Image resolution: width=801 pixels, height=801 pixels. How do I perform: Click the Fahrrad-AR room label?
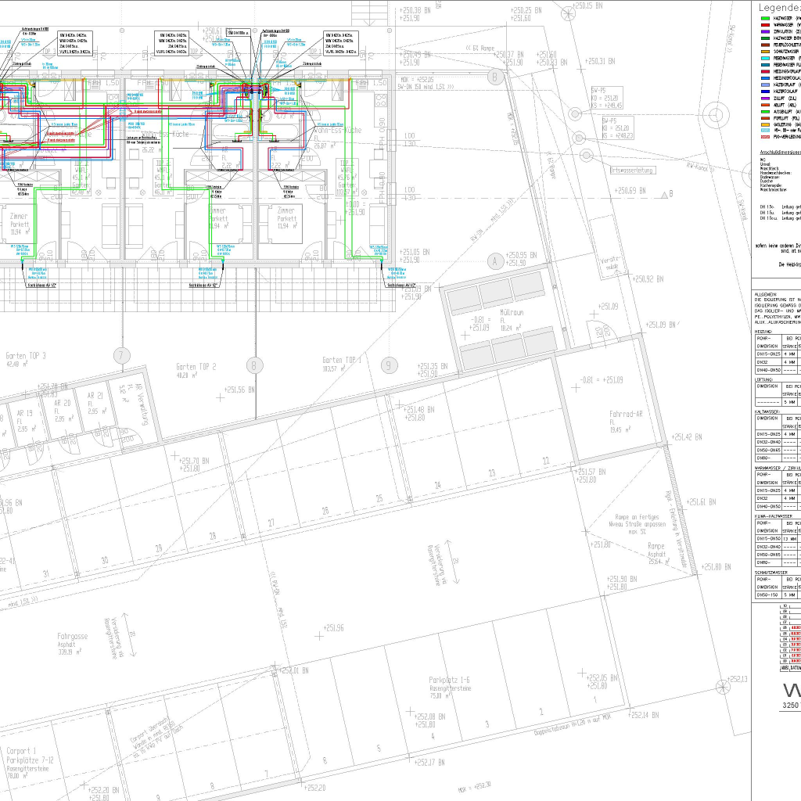click(627, 418)
